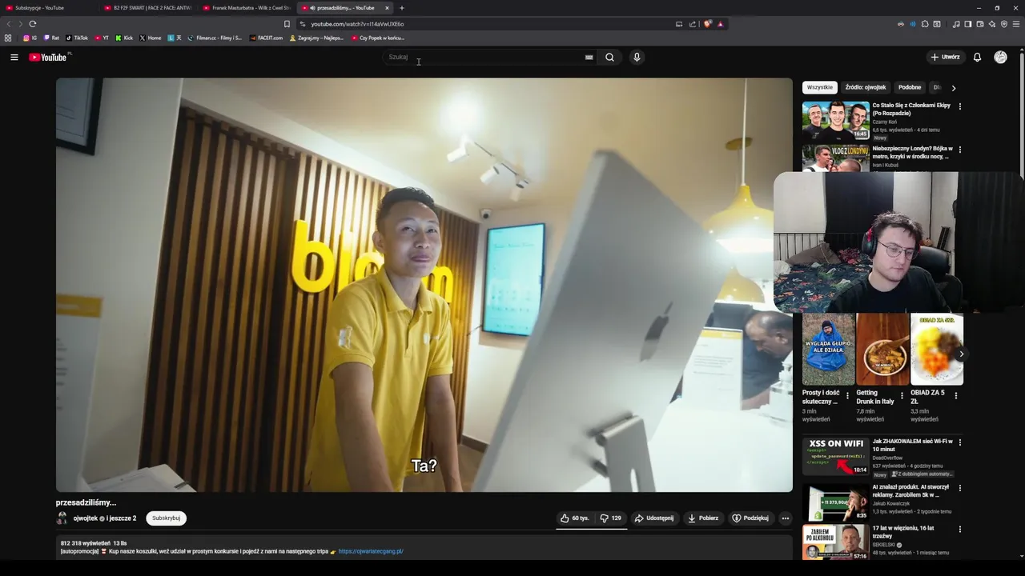The height and width of the screenshot is (576, 1025).
Task: Open 'Co Stało Się z Członkami Ekipy' thumbnail
Action: 835,121
